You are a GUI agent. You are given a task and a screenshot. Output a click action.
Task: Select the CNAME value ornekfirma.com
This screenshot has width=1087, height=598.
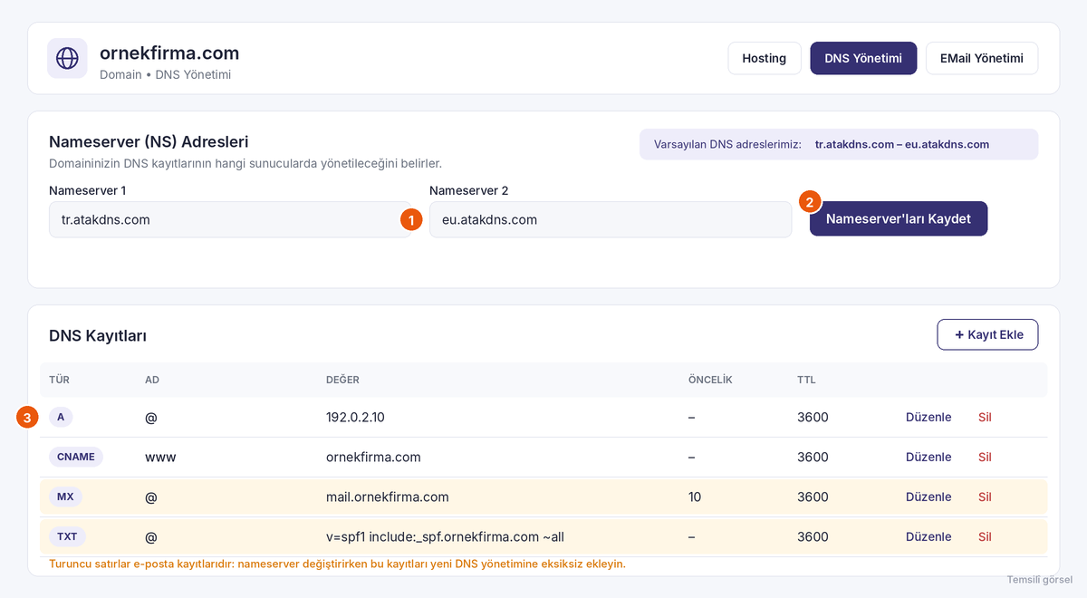click(373, 457)
